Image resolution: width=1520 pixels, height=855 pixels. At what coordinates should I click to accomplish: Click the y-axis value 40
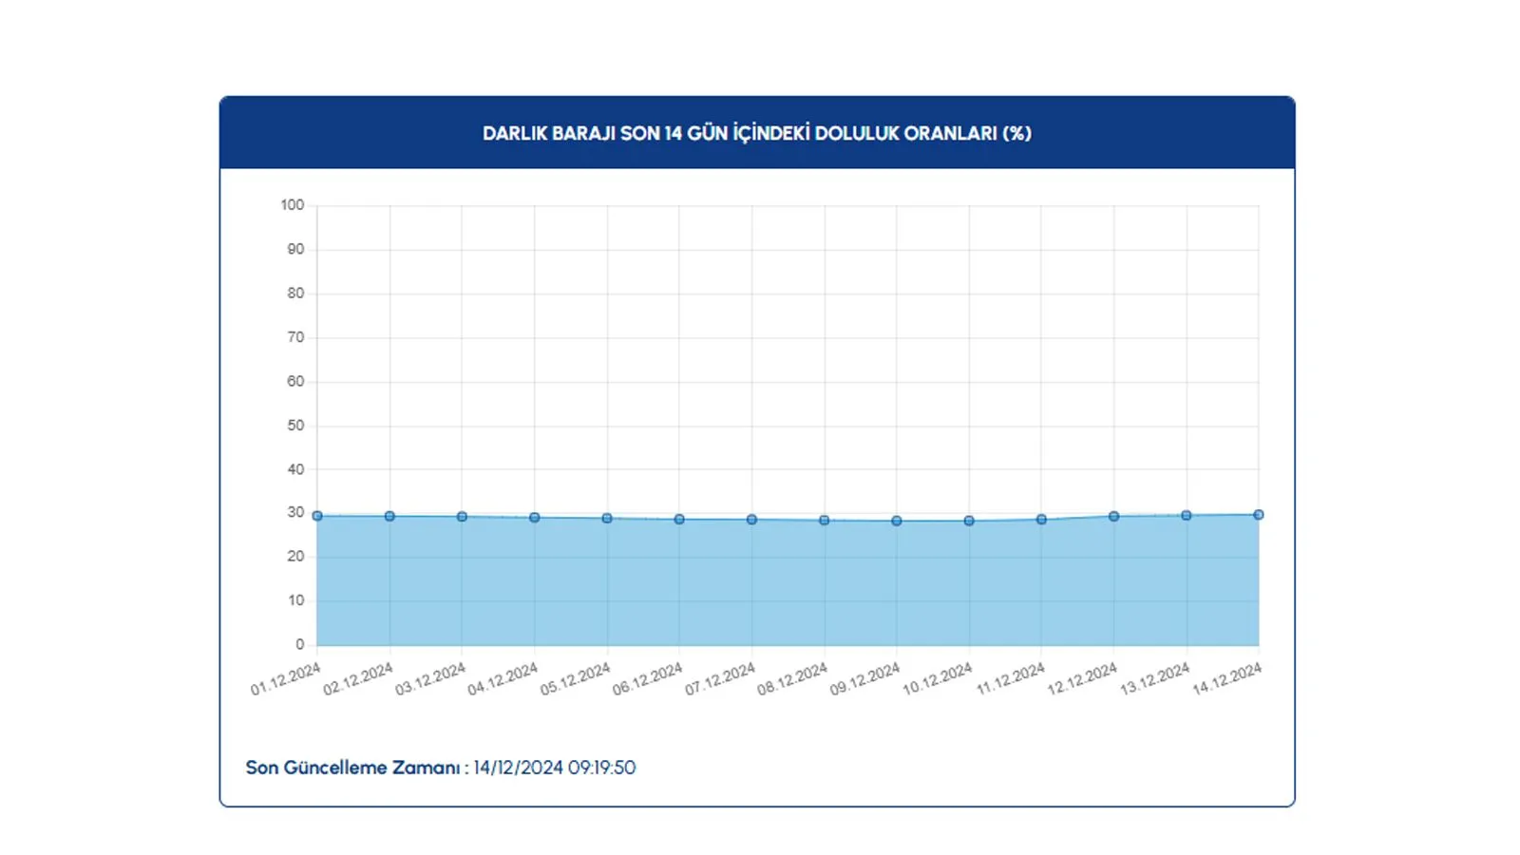tap(296, 469)
